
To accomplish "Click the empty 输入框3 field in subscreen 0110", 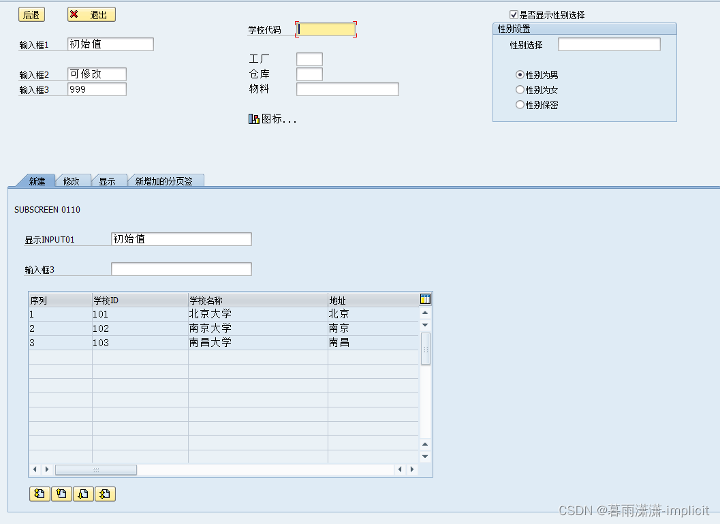I will pos(181,268).
